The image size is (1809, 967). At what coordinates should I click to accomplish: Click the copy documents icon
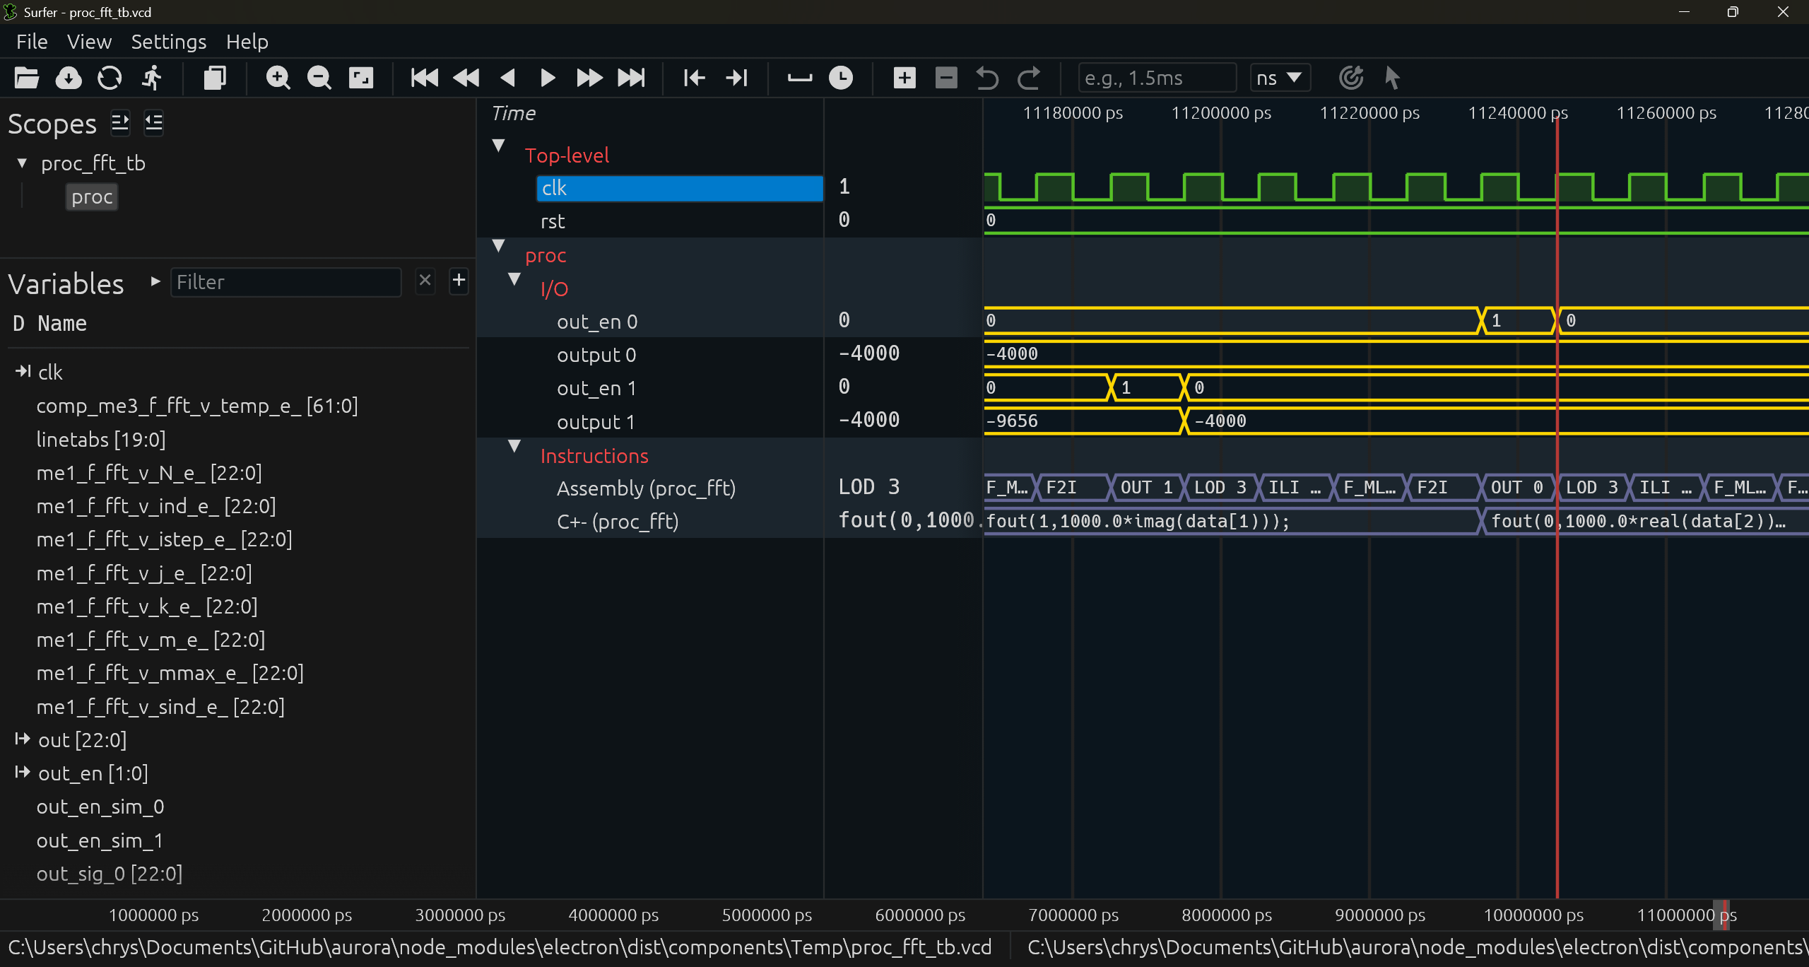click(x=215, y=78)
